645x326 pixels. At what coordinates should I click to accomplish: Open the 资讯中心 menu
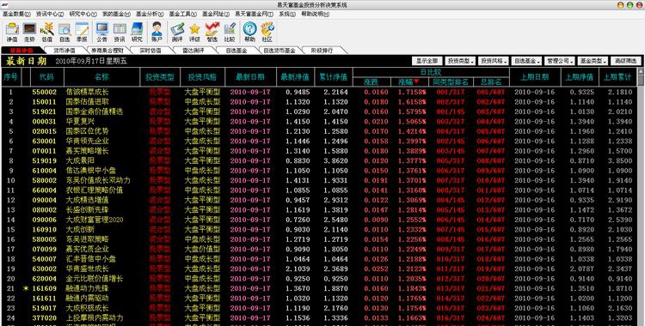click(50, 14)
